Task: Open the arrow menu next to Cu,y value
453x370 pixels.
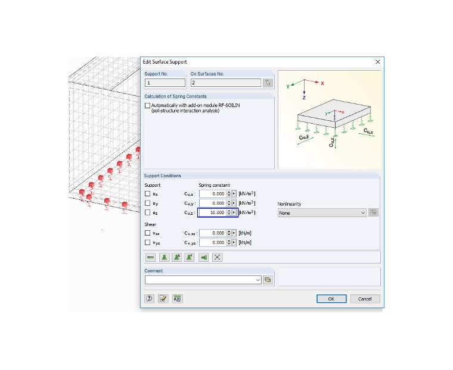Action: coord(234,203)
